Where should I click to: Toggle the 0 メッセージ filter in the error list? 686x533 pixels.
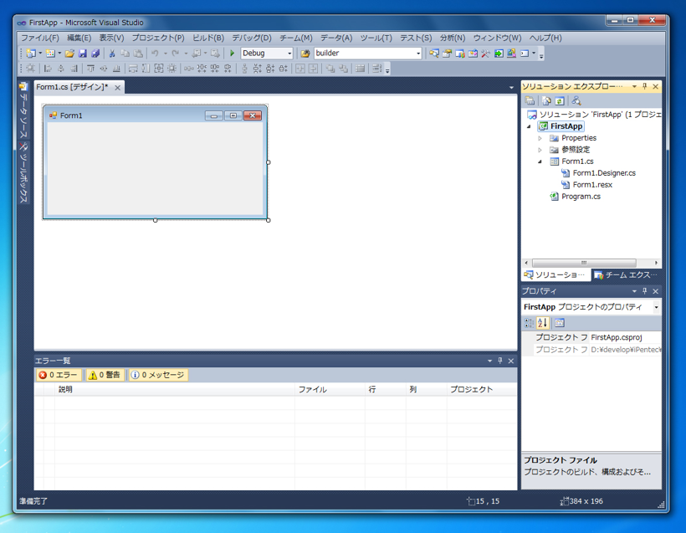(158, 375)
